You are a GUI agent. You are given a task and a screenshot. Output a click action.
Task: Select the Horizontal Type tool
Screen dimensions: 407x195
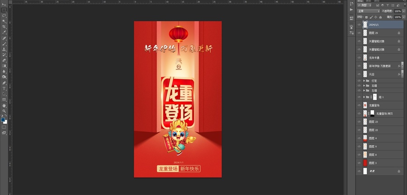(4, 88)
